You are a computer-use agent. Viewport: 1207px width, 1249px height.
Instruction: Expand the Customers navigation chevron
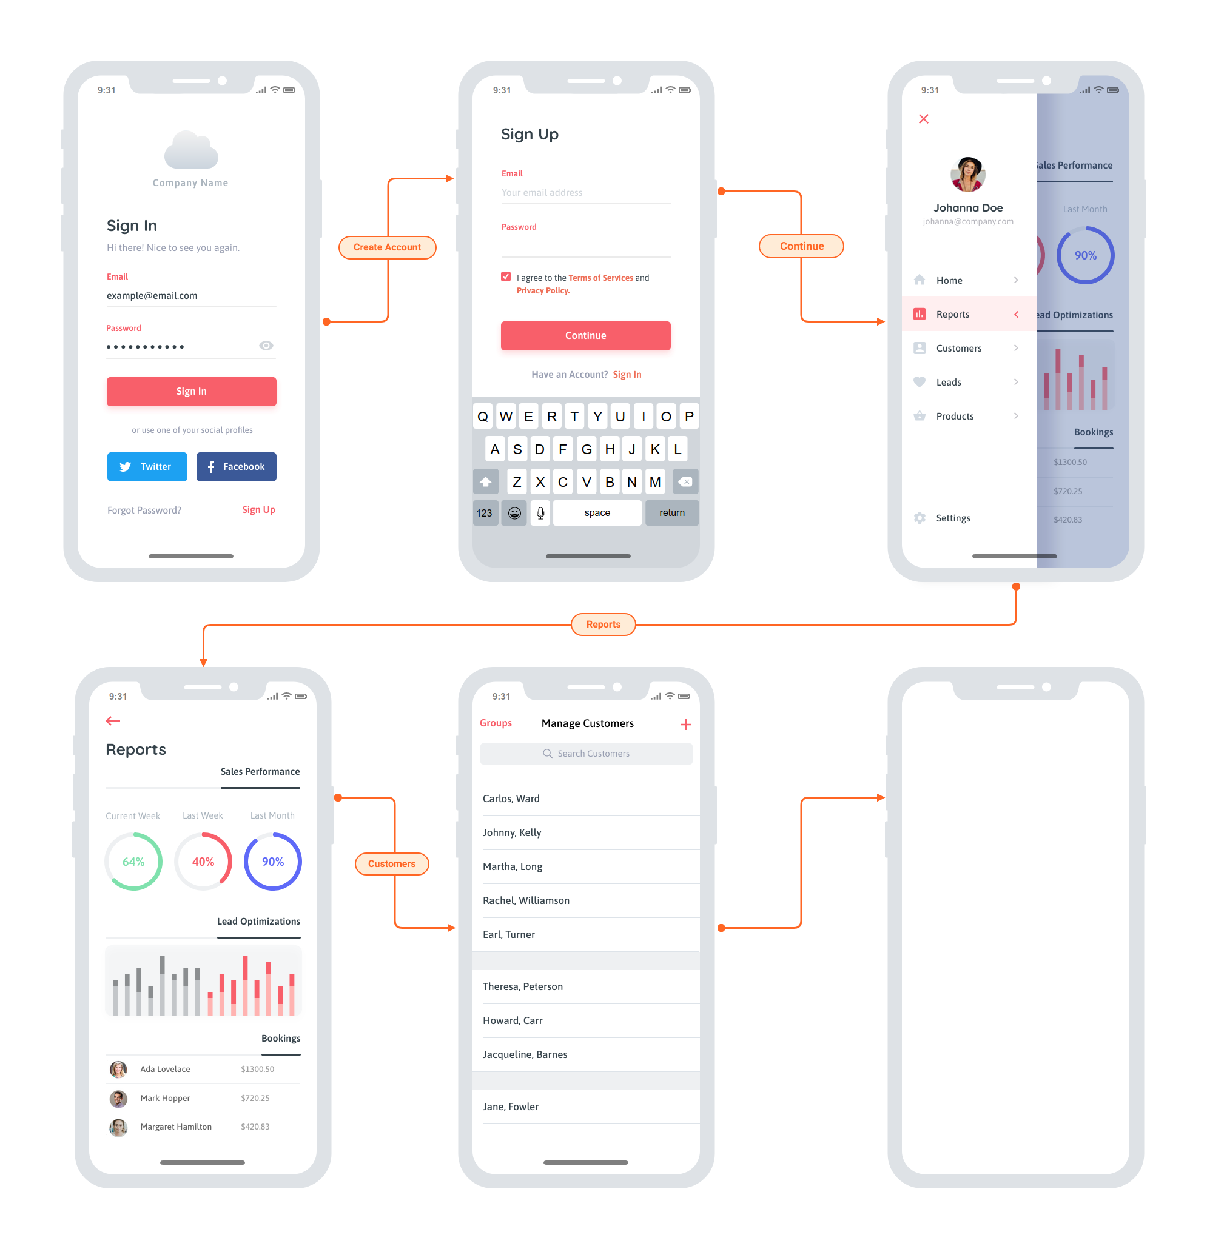1016,348
